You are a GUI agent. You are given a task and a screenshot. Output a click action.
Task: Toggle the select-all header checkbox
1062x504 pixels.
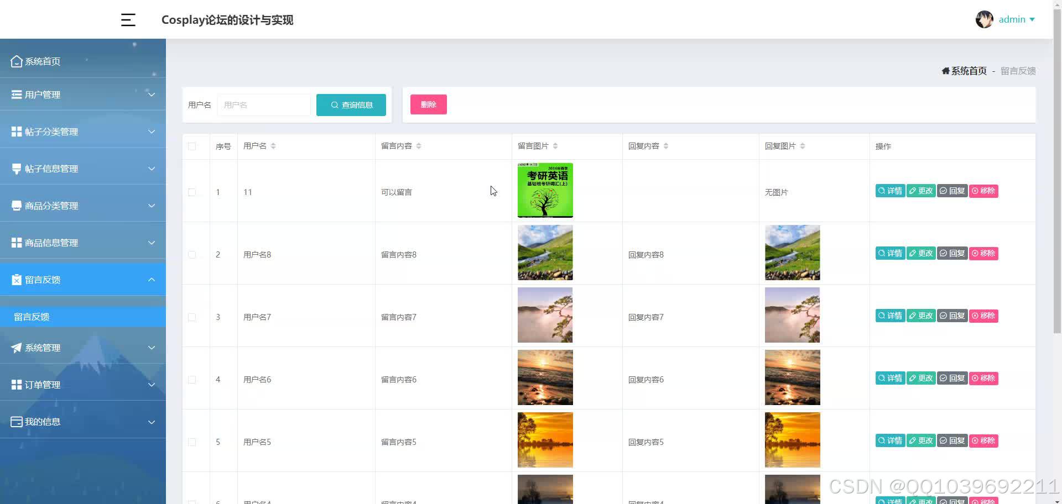pyautogui.click(x=192, y=146)
